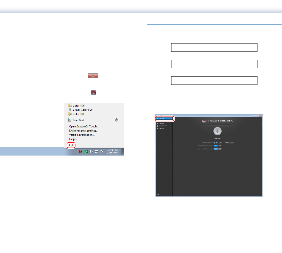
Task: Open the network icon in the system tray
Action: click(96, 151)
